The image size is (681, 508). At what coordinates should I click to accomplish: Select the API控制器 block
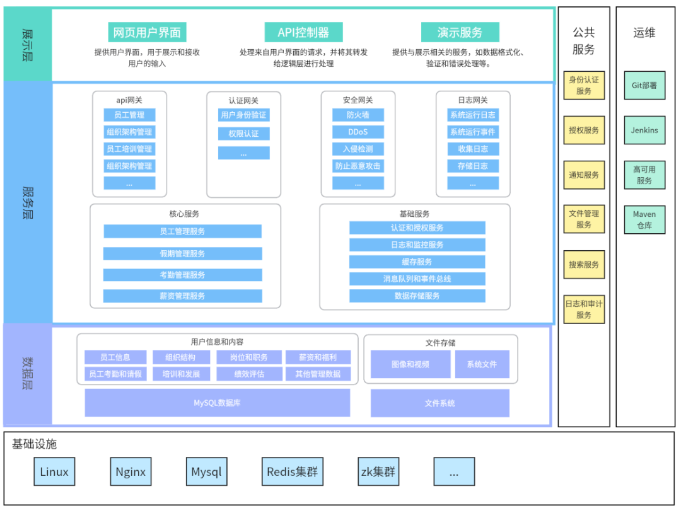pyautogui.click(x=303, y=32)
